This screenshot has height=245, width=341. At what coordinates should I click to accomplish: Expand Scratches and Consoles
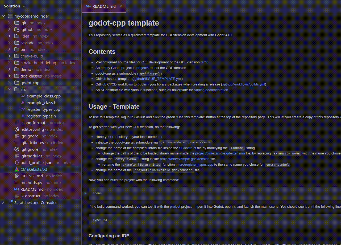click(3, 203)
